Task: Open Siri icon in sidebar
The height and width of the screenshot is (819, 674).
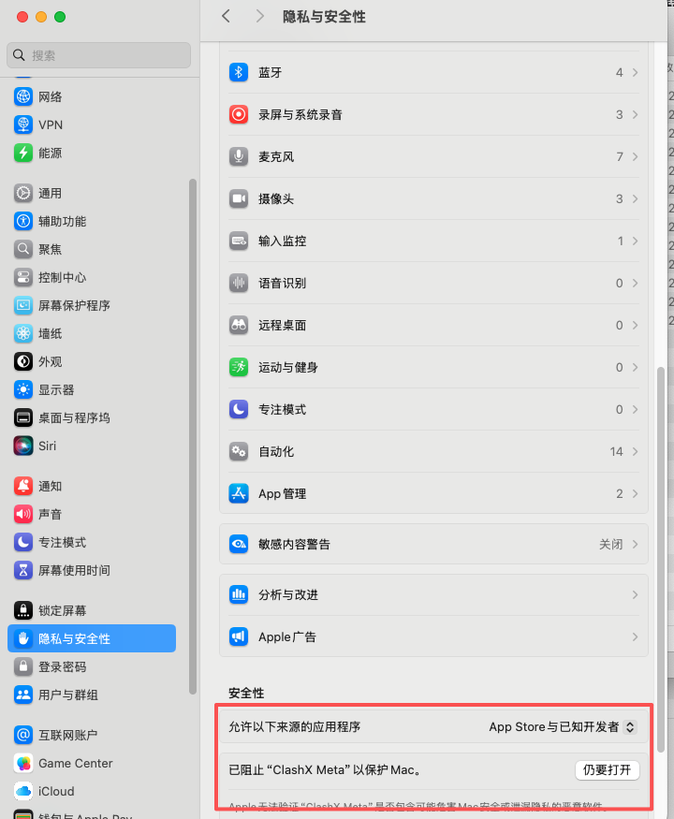Action: [x=23, y=446]
